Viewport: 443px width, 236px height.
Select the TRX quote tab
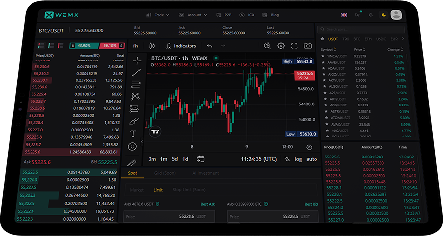(x=346, y=39)
